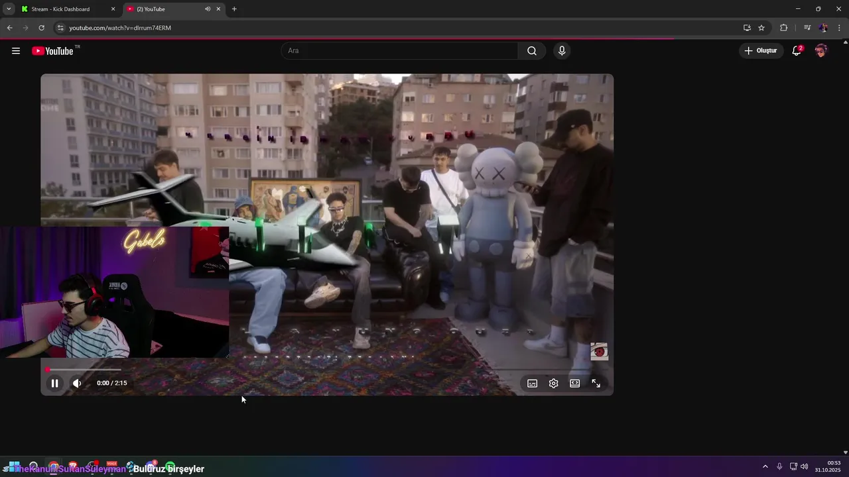The image size is (849, 477).
Task: Open the Extensions puzzle menu
Action: [x=784, y=28]
